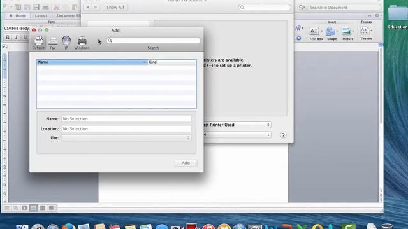Open the Text Box dropdown arrow
408x229 pixels.
click(321, 31)
